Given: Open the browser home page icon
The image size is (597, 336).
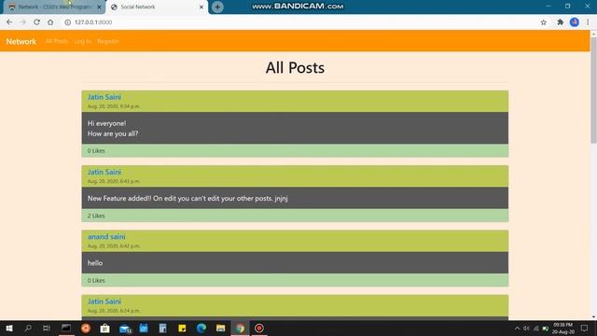Looking at the screenshot, I should (x=50, y=22).
